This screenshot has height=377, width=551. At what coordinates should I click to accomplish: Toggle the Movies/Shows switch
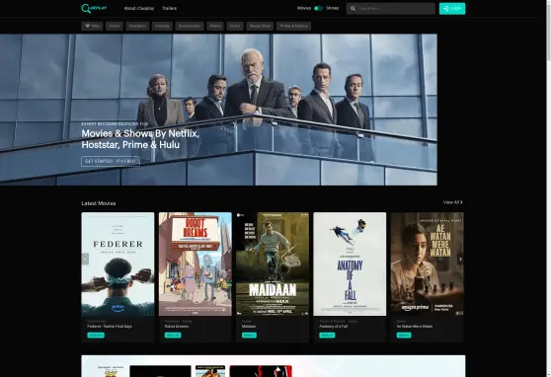point(318,8)
